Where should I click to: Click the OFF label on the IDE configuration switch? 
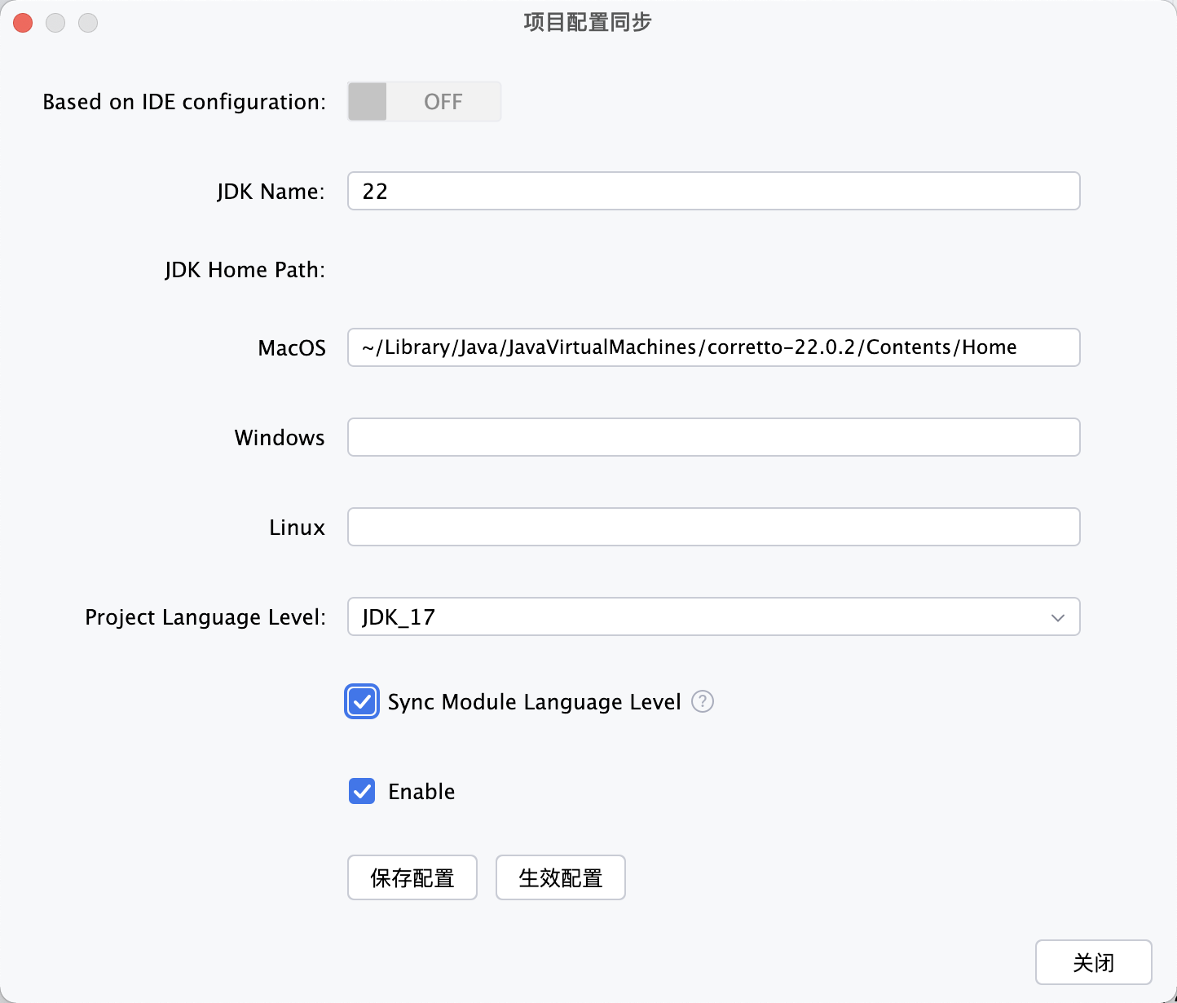click(x=443, y=101)
